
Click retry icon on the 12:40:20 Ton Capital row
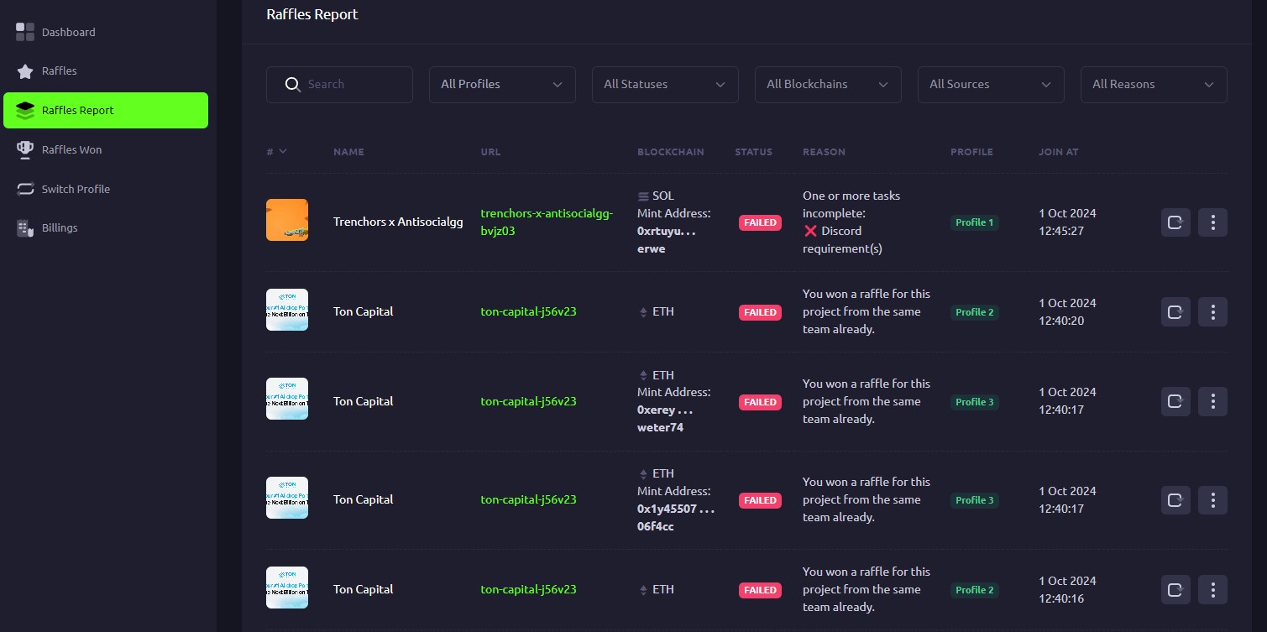click(1175, 312)
